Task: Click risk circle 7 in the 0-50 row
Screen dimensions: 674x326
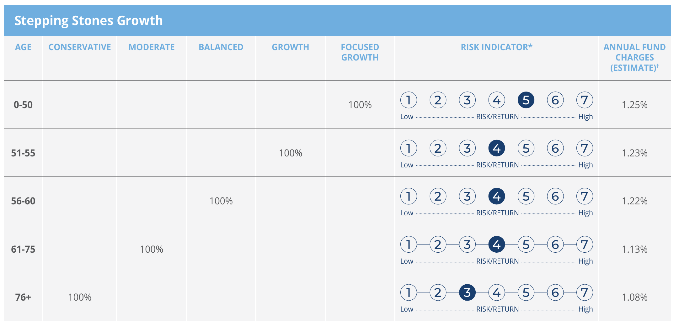Action: click(585, 100)
